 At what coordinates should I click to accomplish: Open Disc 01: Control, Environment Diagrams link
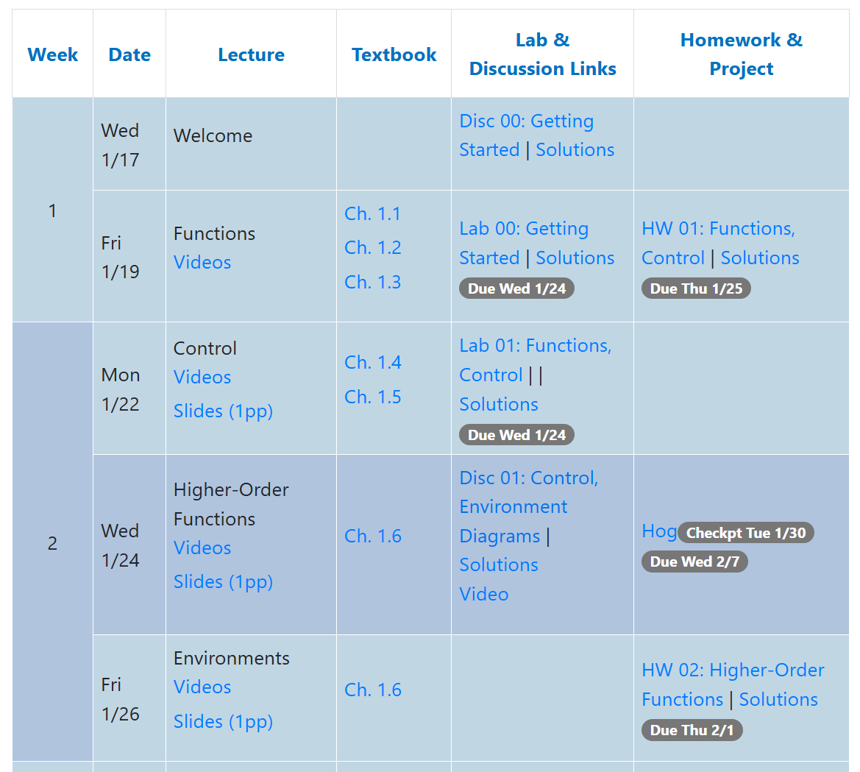pyautogui.click(x=529, y=507)
